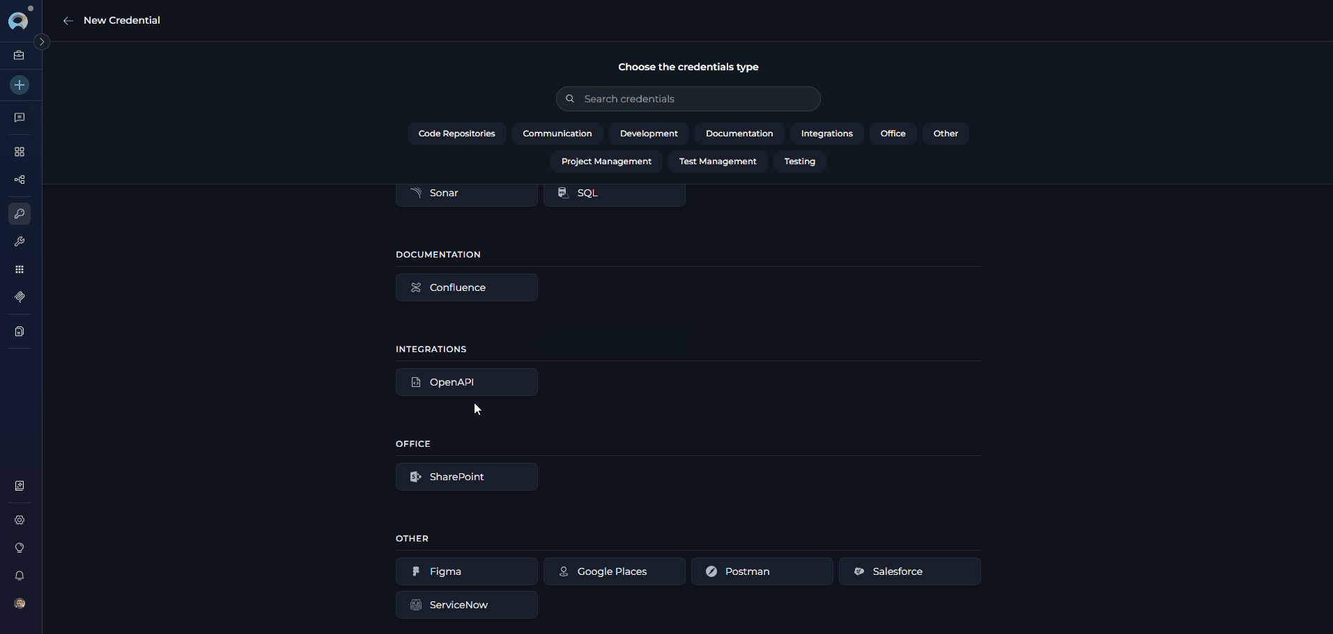Filter by Integrations category
Image resolution: width=1333 pixels, height=634 pixels.
coord(826,134)
